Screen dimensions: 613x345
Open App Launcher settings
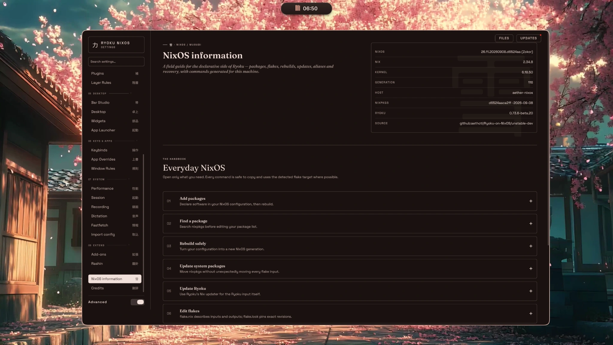tap(115, 130)
